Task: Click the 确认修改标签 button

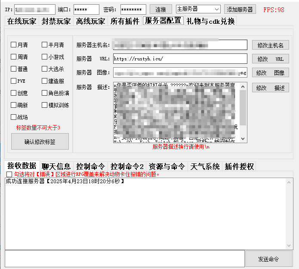Action: 40,141
